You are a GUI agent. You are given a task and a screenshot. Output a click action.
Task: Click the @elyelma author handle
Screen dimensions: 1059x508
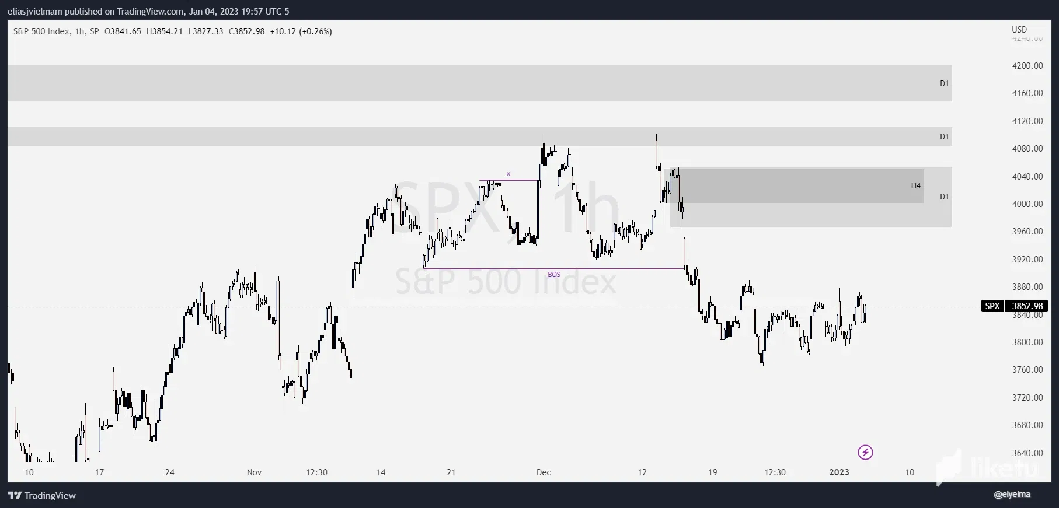1012,495
